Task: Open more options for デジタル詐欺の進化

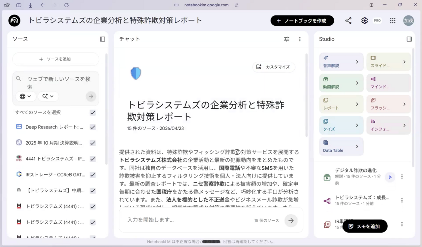Action: point(402,177)
